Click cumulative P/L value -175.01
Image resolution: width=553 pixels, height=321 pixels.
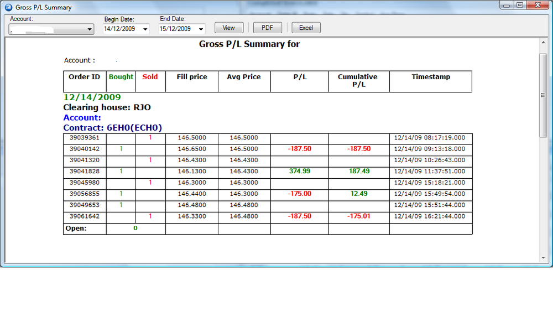[359, 216]
